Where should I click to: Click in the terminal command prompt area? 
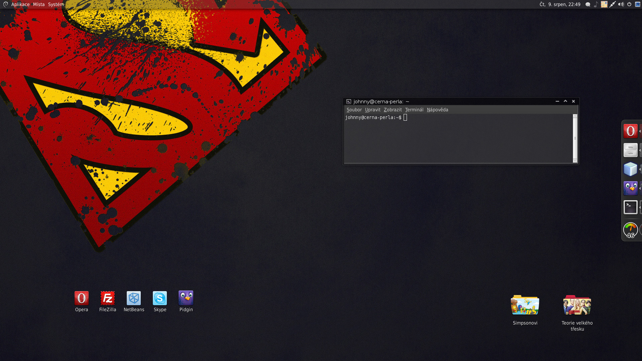458,138
